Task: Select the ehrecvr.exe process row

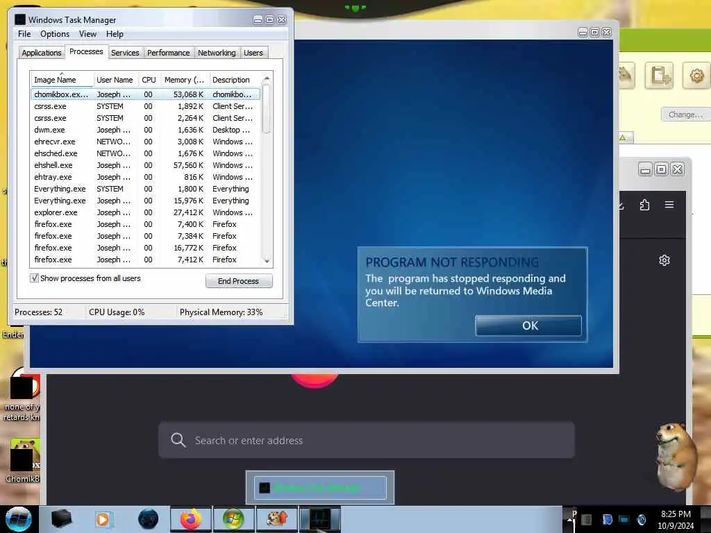Action: pyautogui.click(x=146, y=142)
